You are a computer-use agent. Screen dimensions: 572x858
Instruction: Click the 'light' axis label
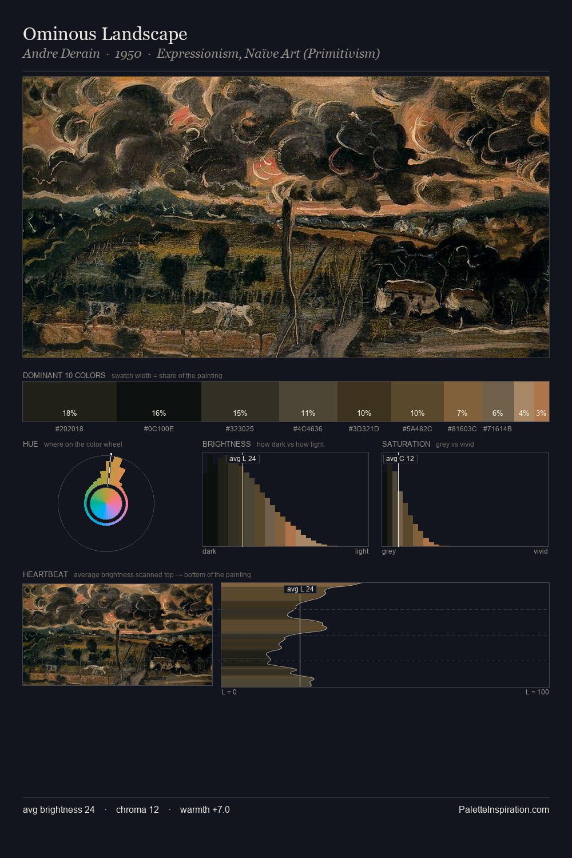(x=362, y=551)
